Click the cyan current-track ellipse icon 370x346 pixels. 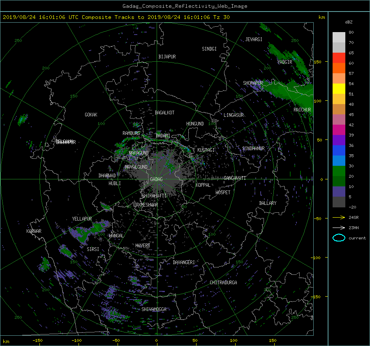point(339,238)
